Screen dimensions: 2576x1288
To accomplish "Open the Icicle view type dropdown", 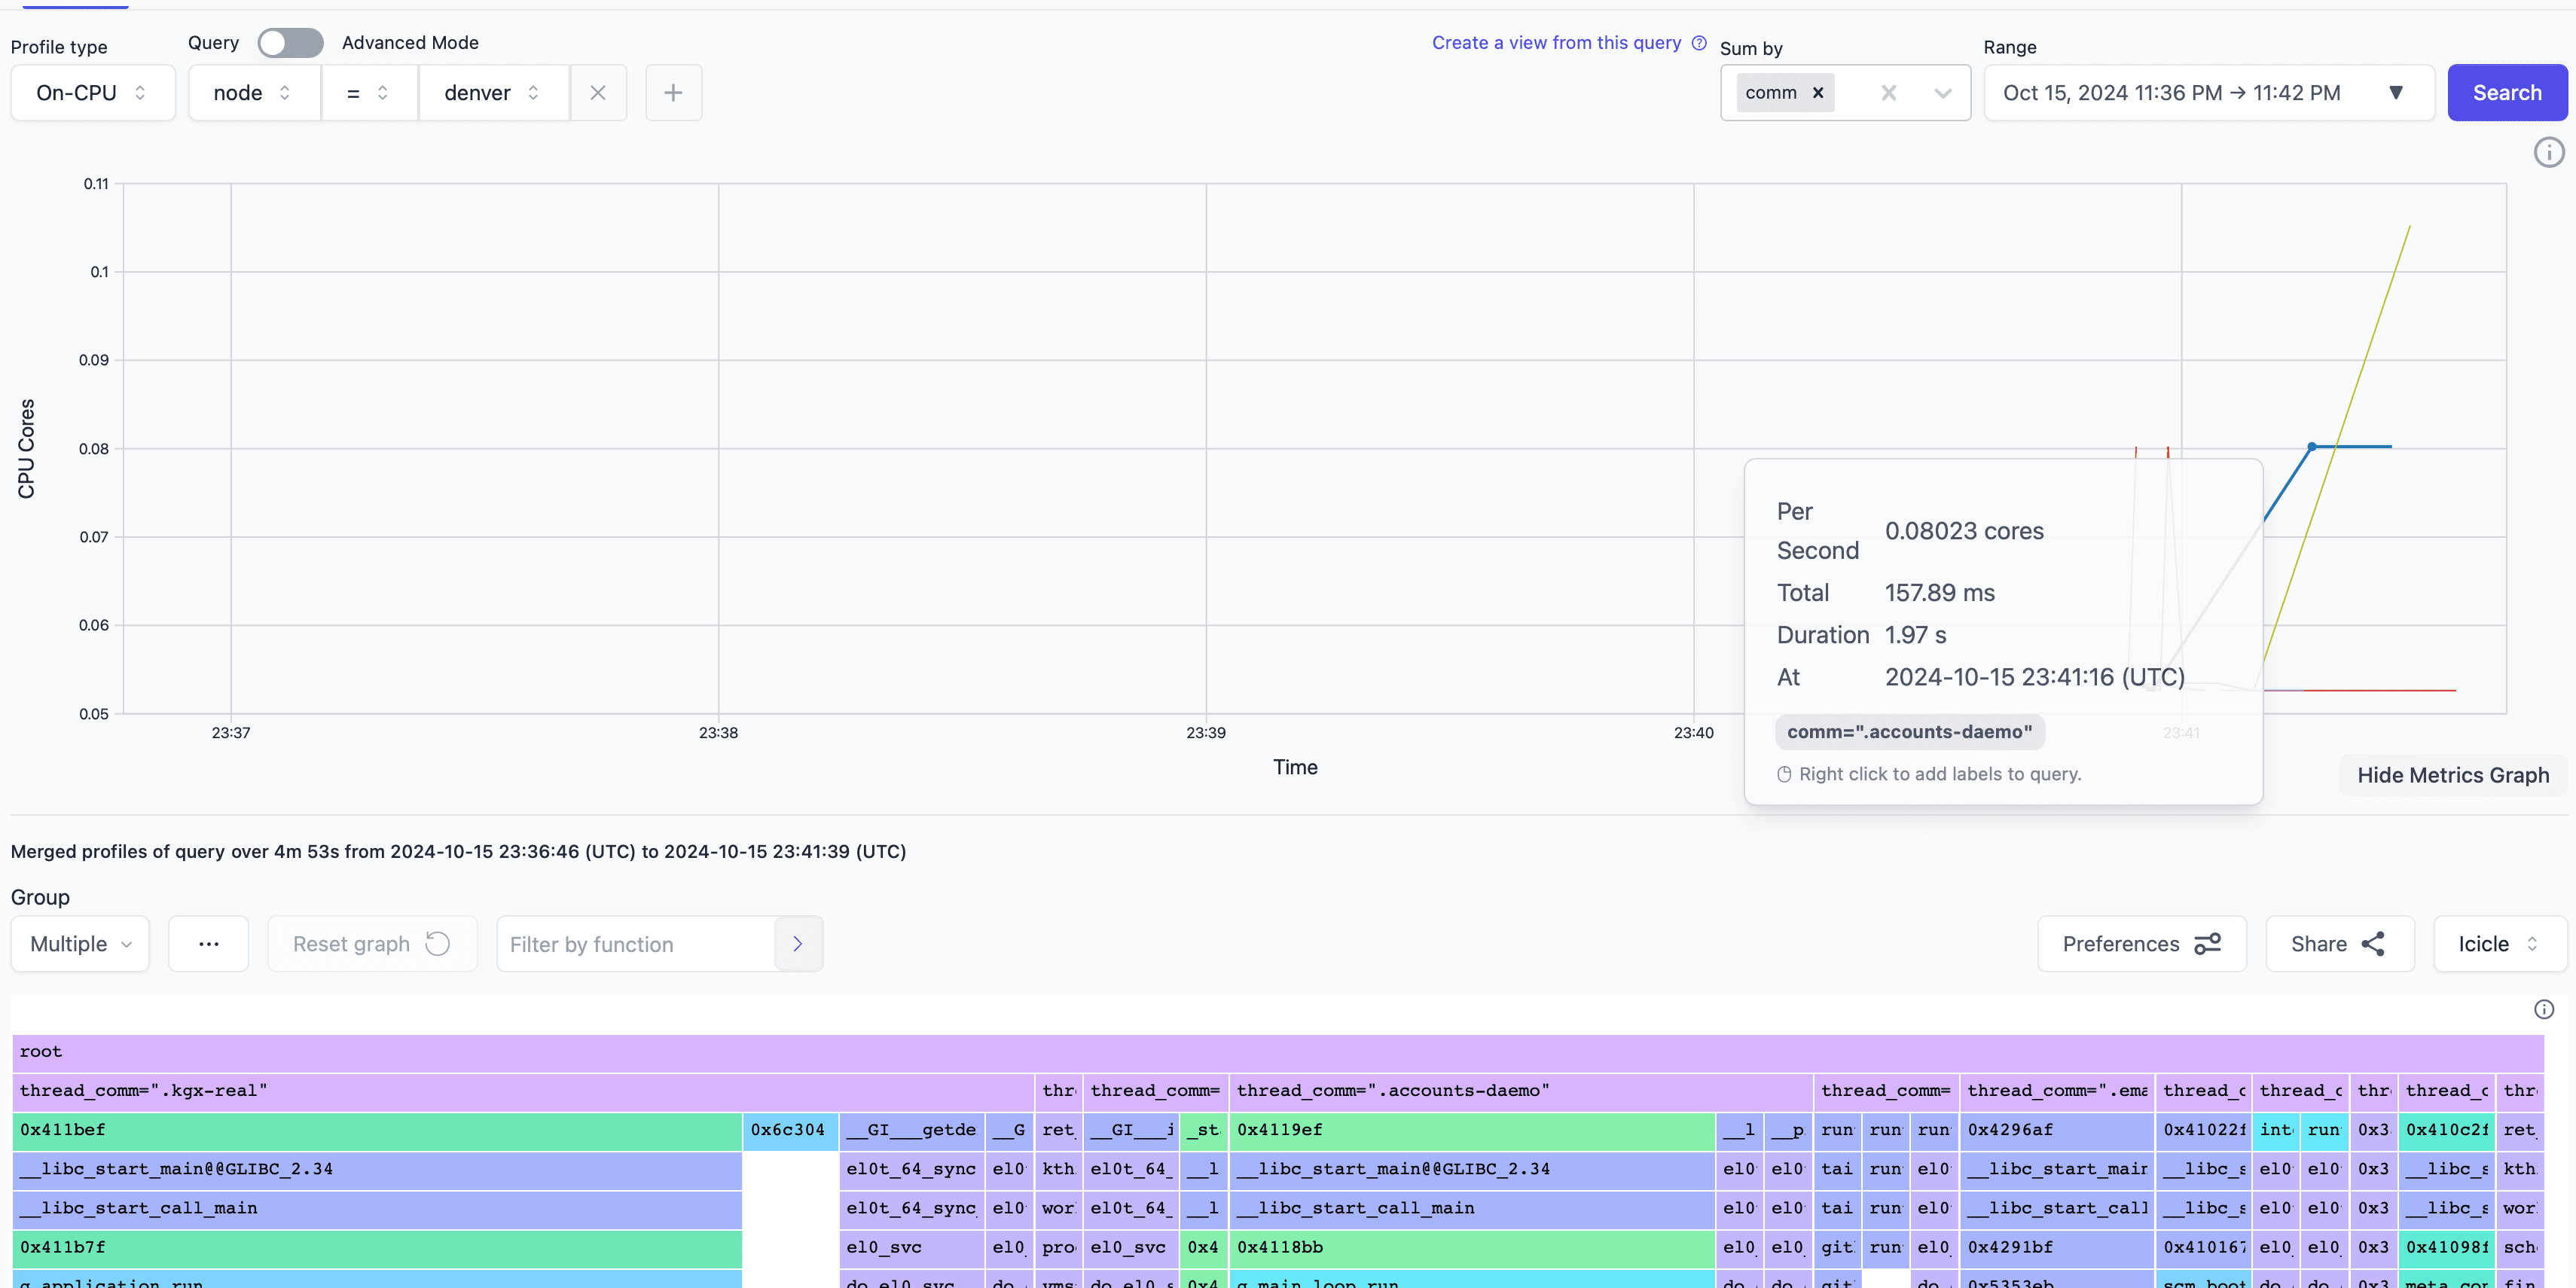I will [x=2499, y=944].
